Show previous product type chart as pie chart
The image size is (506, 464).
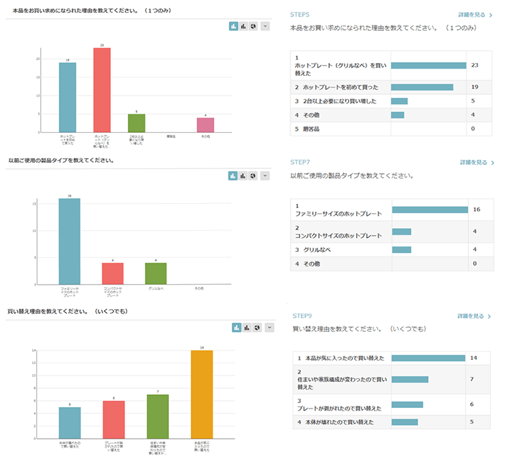253,176
